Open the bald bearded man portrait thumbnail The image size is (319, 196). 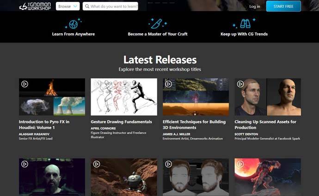52,178
